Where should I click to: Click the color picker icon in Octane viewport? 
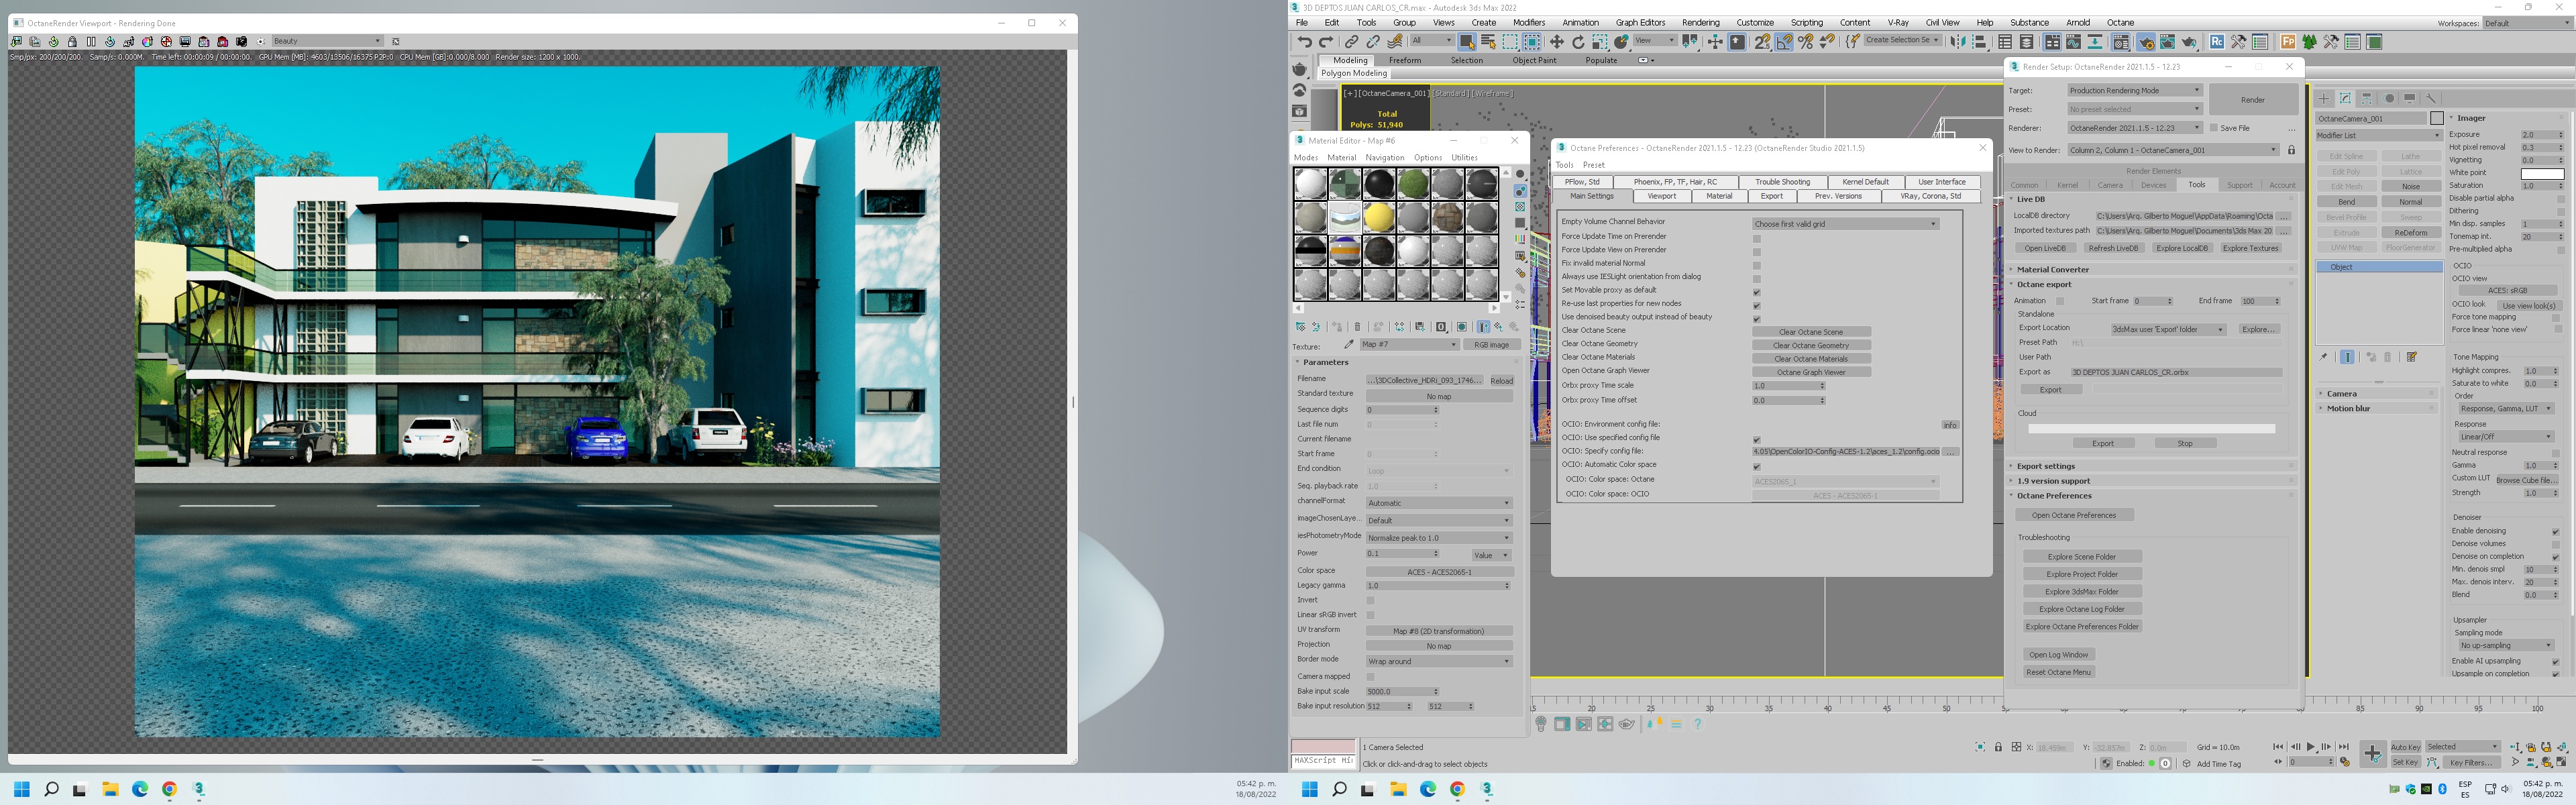click(x=147, y=42)
